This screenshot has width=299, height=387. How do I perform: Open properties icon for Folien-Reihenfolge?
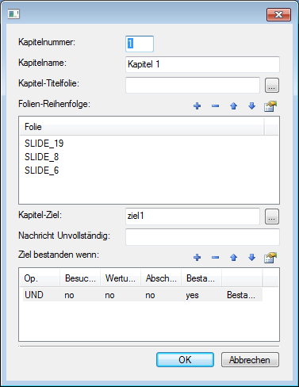[x=270, y=106]
